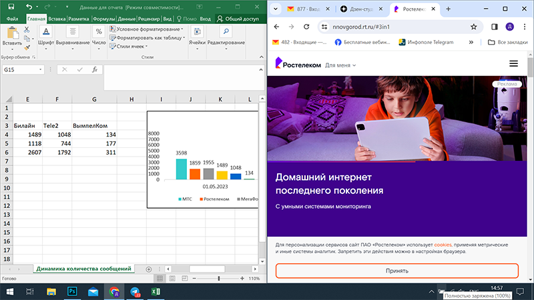The image size is (534, 300).
Task: Click the Вставить paste clipboard icon
Action: pos(12,33)
